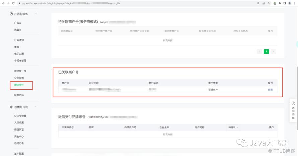Open 广告主 in the sidebar
Image resolution: width=298 pixels, height=156 pixels.
click(18, 23)
